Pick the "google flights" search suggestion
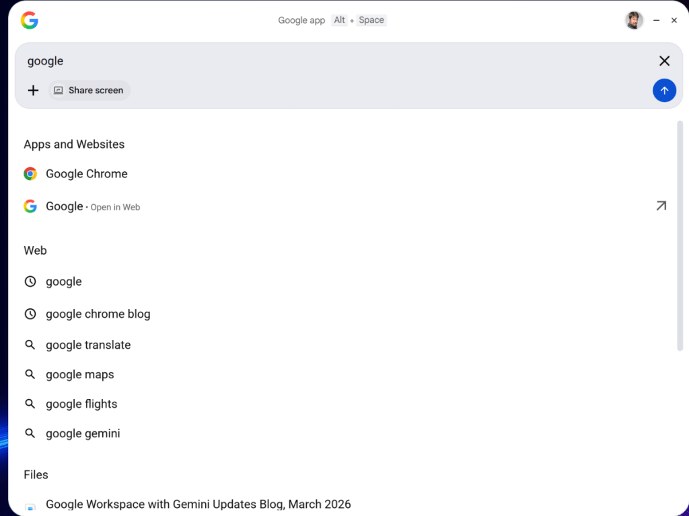689x516 pixels. 81,404
